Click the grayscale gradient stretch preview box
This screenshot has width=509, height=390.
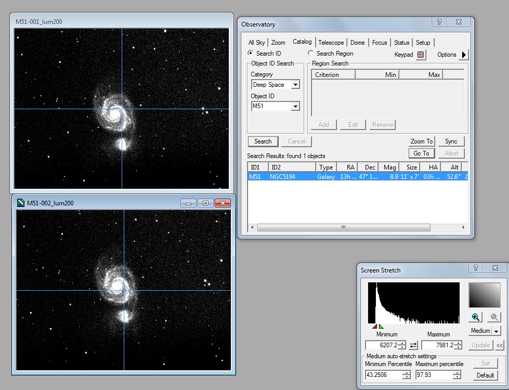tap(484, 295)
